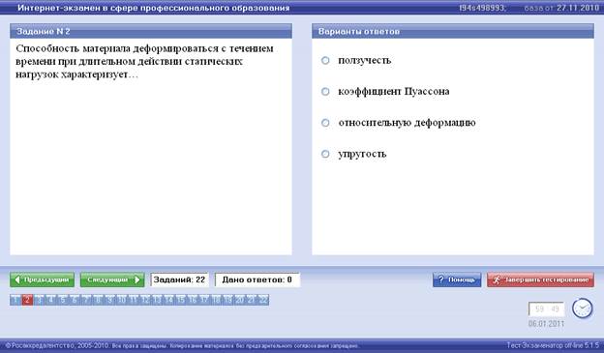Click the session ID '194s498993'
604x353 pixels.
(x=482, y=8)
